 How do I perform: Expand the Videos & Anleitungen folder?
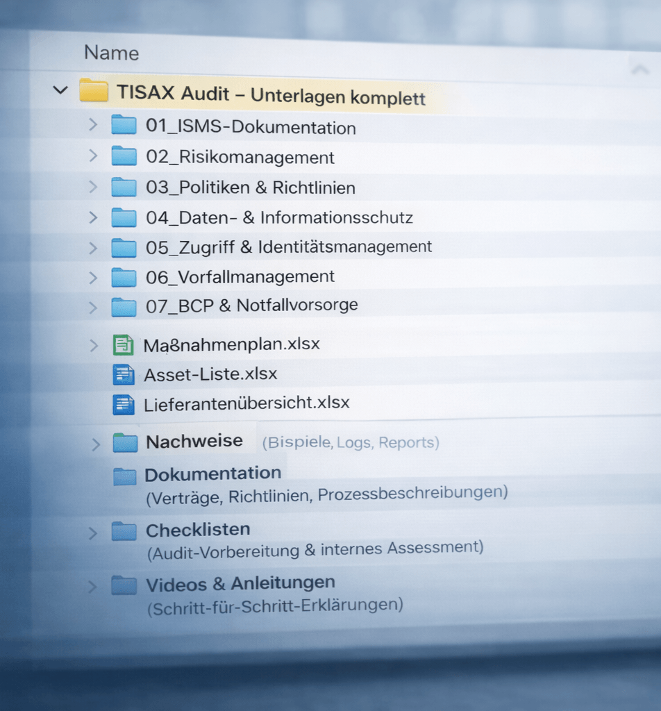pos(92,586)
